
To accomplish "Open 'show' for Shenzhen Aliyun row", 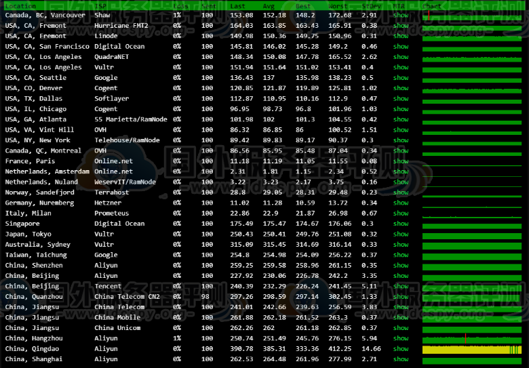I will click(x=400, y=266).
